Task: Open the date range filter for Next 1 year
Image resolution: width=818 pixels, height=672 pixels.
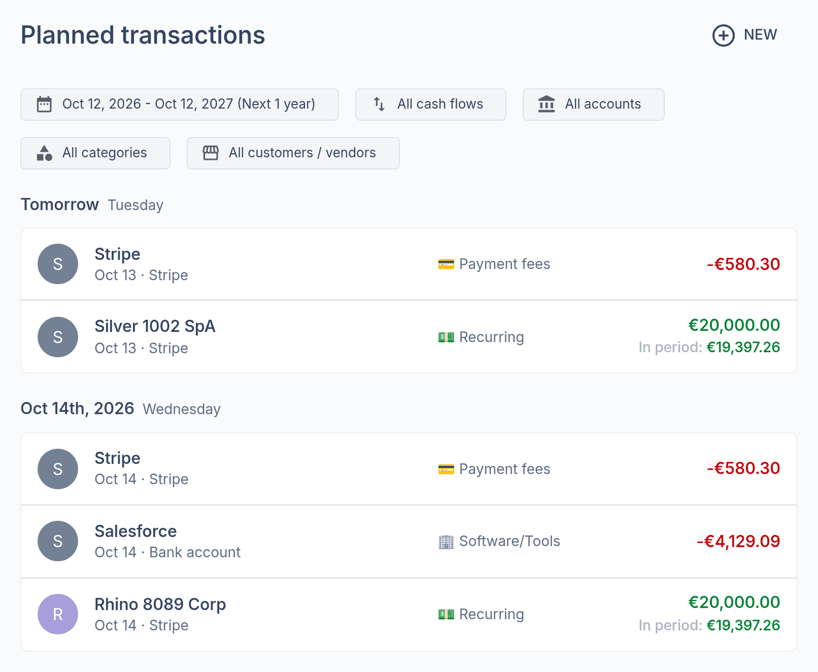Action: tap(180, 105)
